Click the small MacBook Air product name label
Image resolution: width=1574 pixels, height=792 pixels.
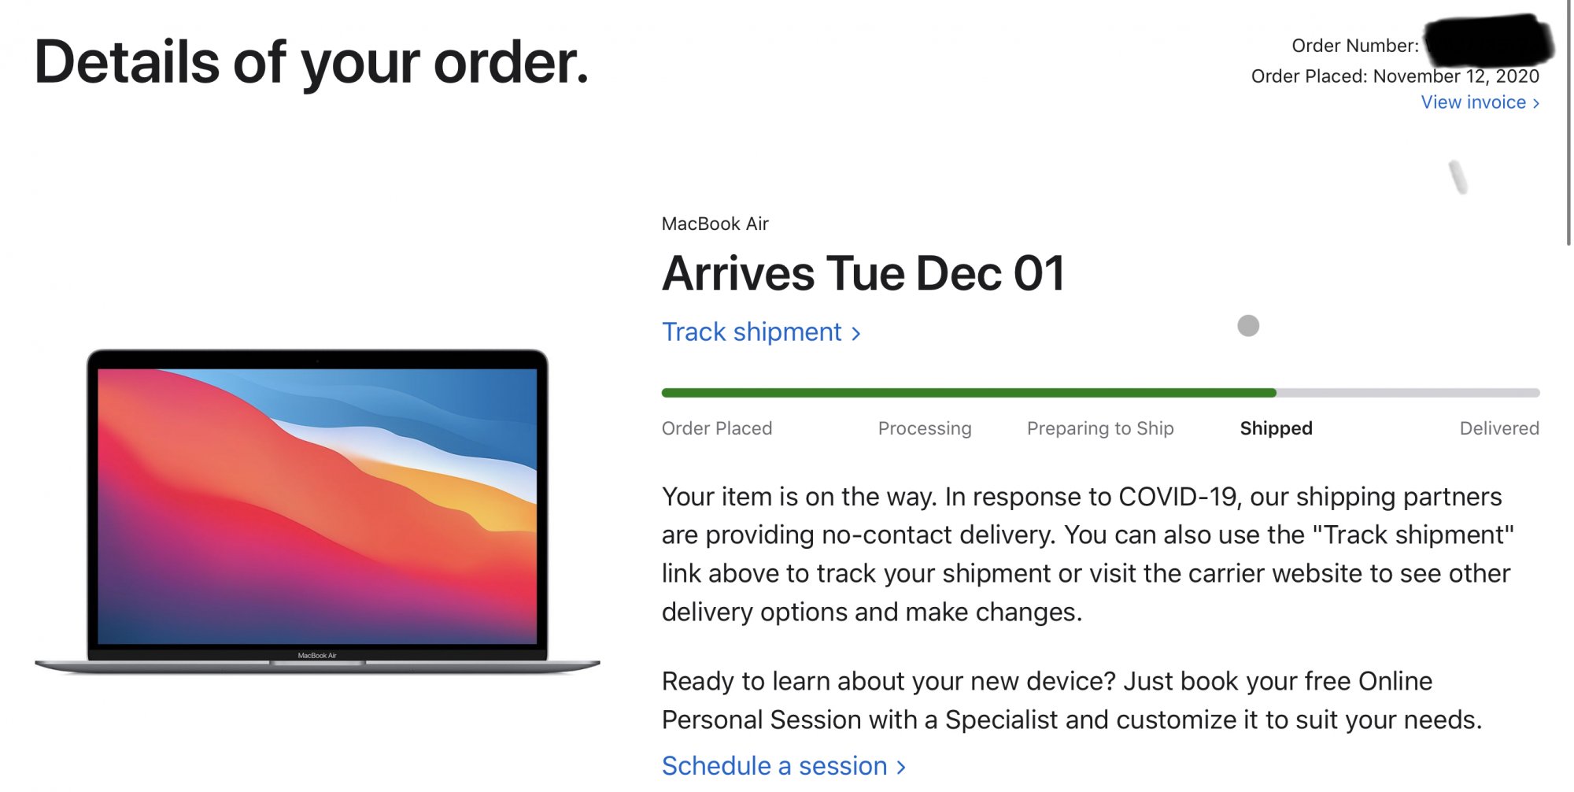click(x=715, y=224)
